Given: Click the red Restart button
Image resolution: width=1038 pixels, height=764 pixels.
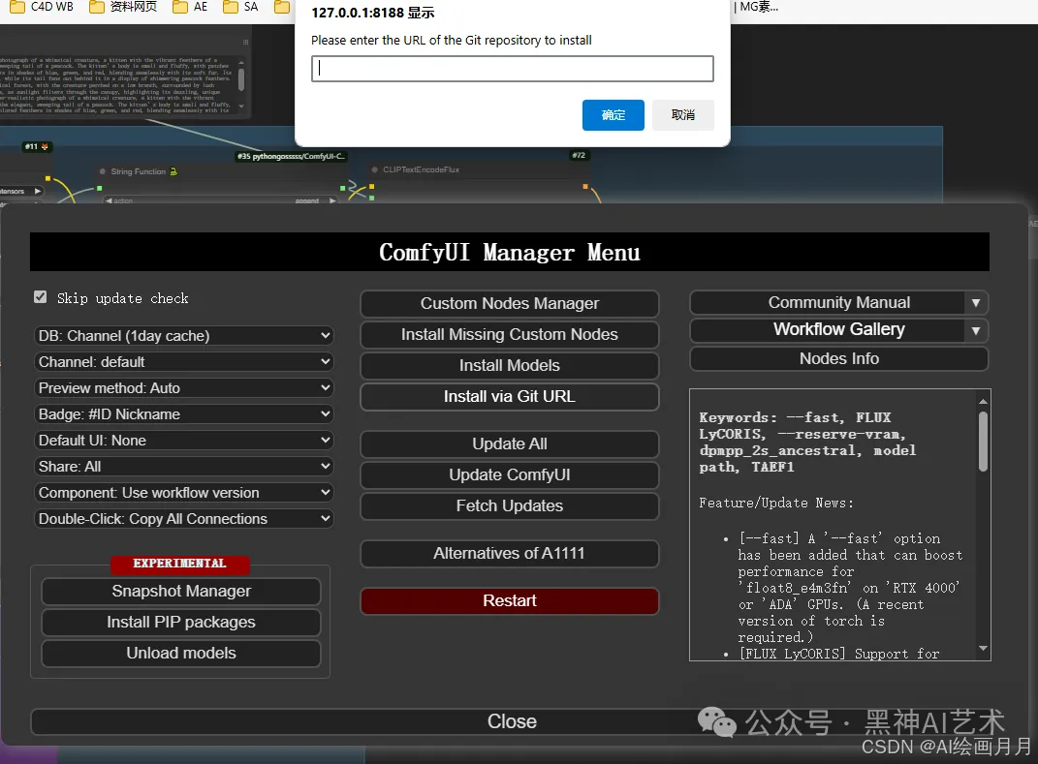Looking at the screenshot, I should coord(509,601).
